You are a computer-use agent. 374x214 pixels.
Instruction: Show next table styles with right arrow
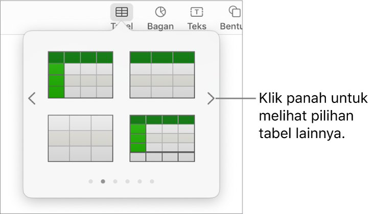[x=211, y=98]
